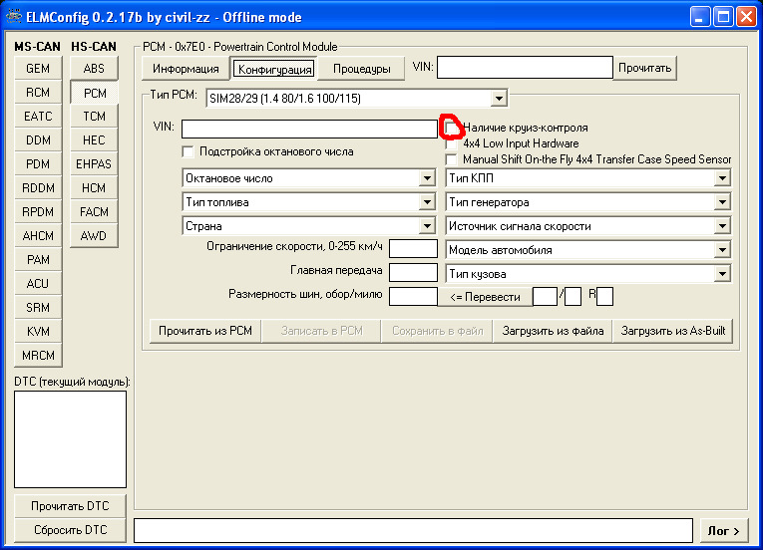Expand the Модель автомобиля dropdown
763x550 pixels.
coord(722,250)
